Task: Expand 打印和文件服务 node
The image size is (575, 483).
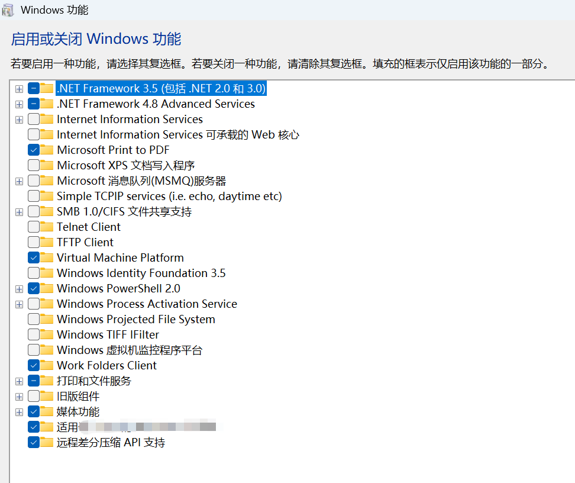Action: [x=19, y=382]
